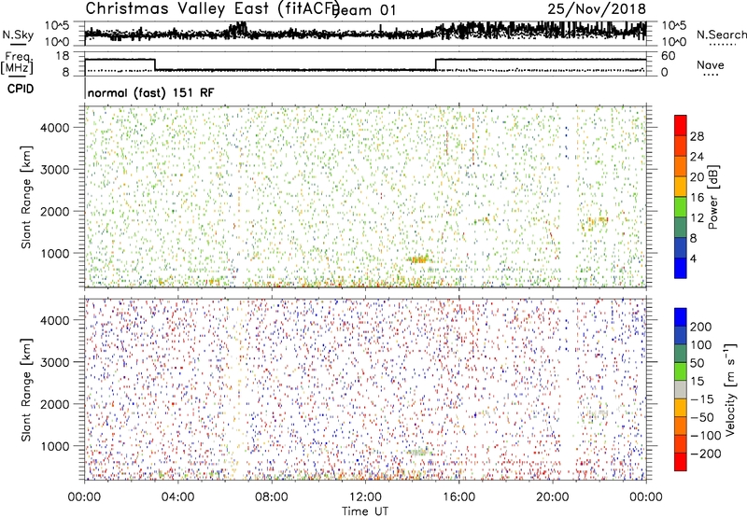Click the 'Power [dB]' colorbar title
This screenshot has height=517, width=747.
[713, 197]
